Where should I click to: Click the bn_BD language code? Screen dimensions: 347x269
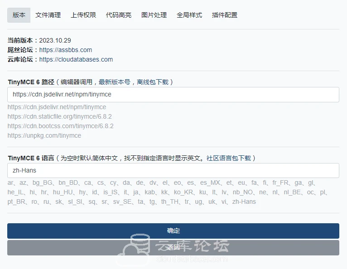(68, 183)
